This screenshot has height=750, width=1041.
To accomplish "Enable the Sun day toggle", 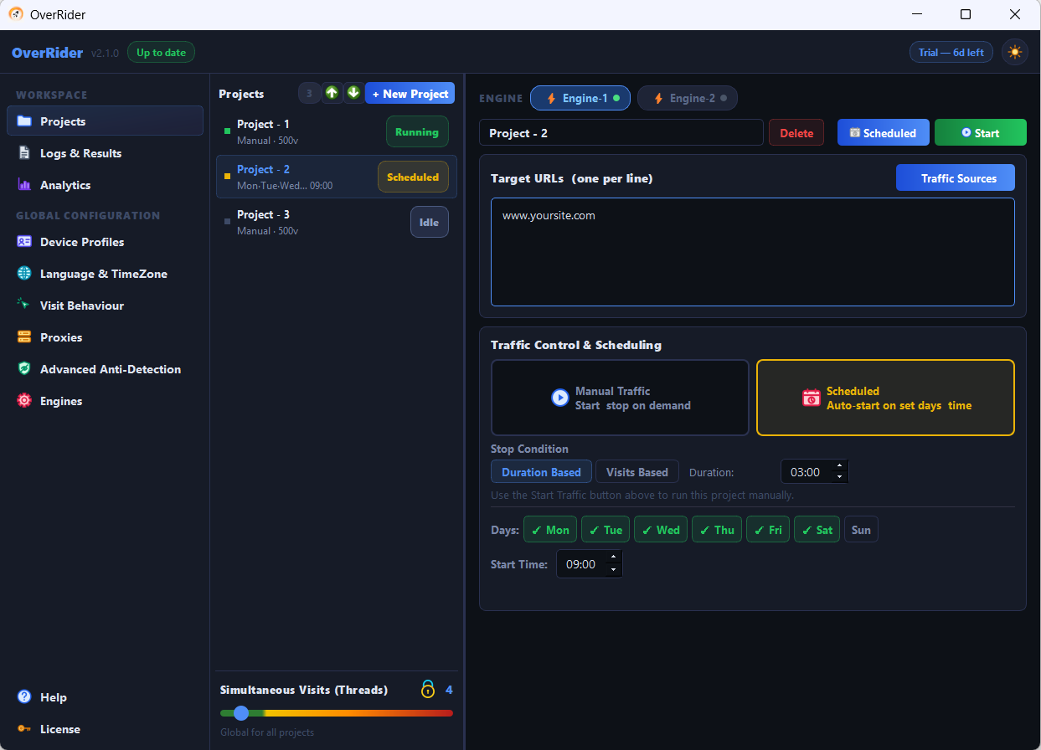I will [x=861, y=530].
